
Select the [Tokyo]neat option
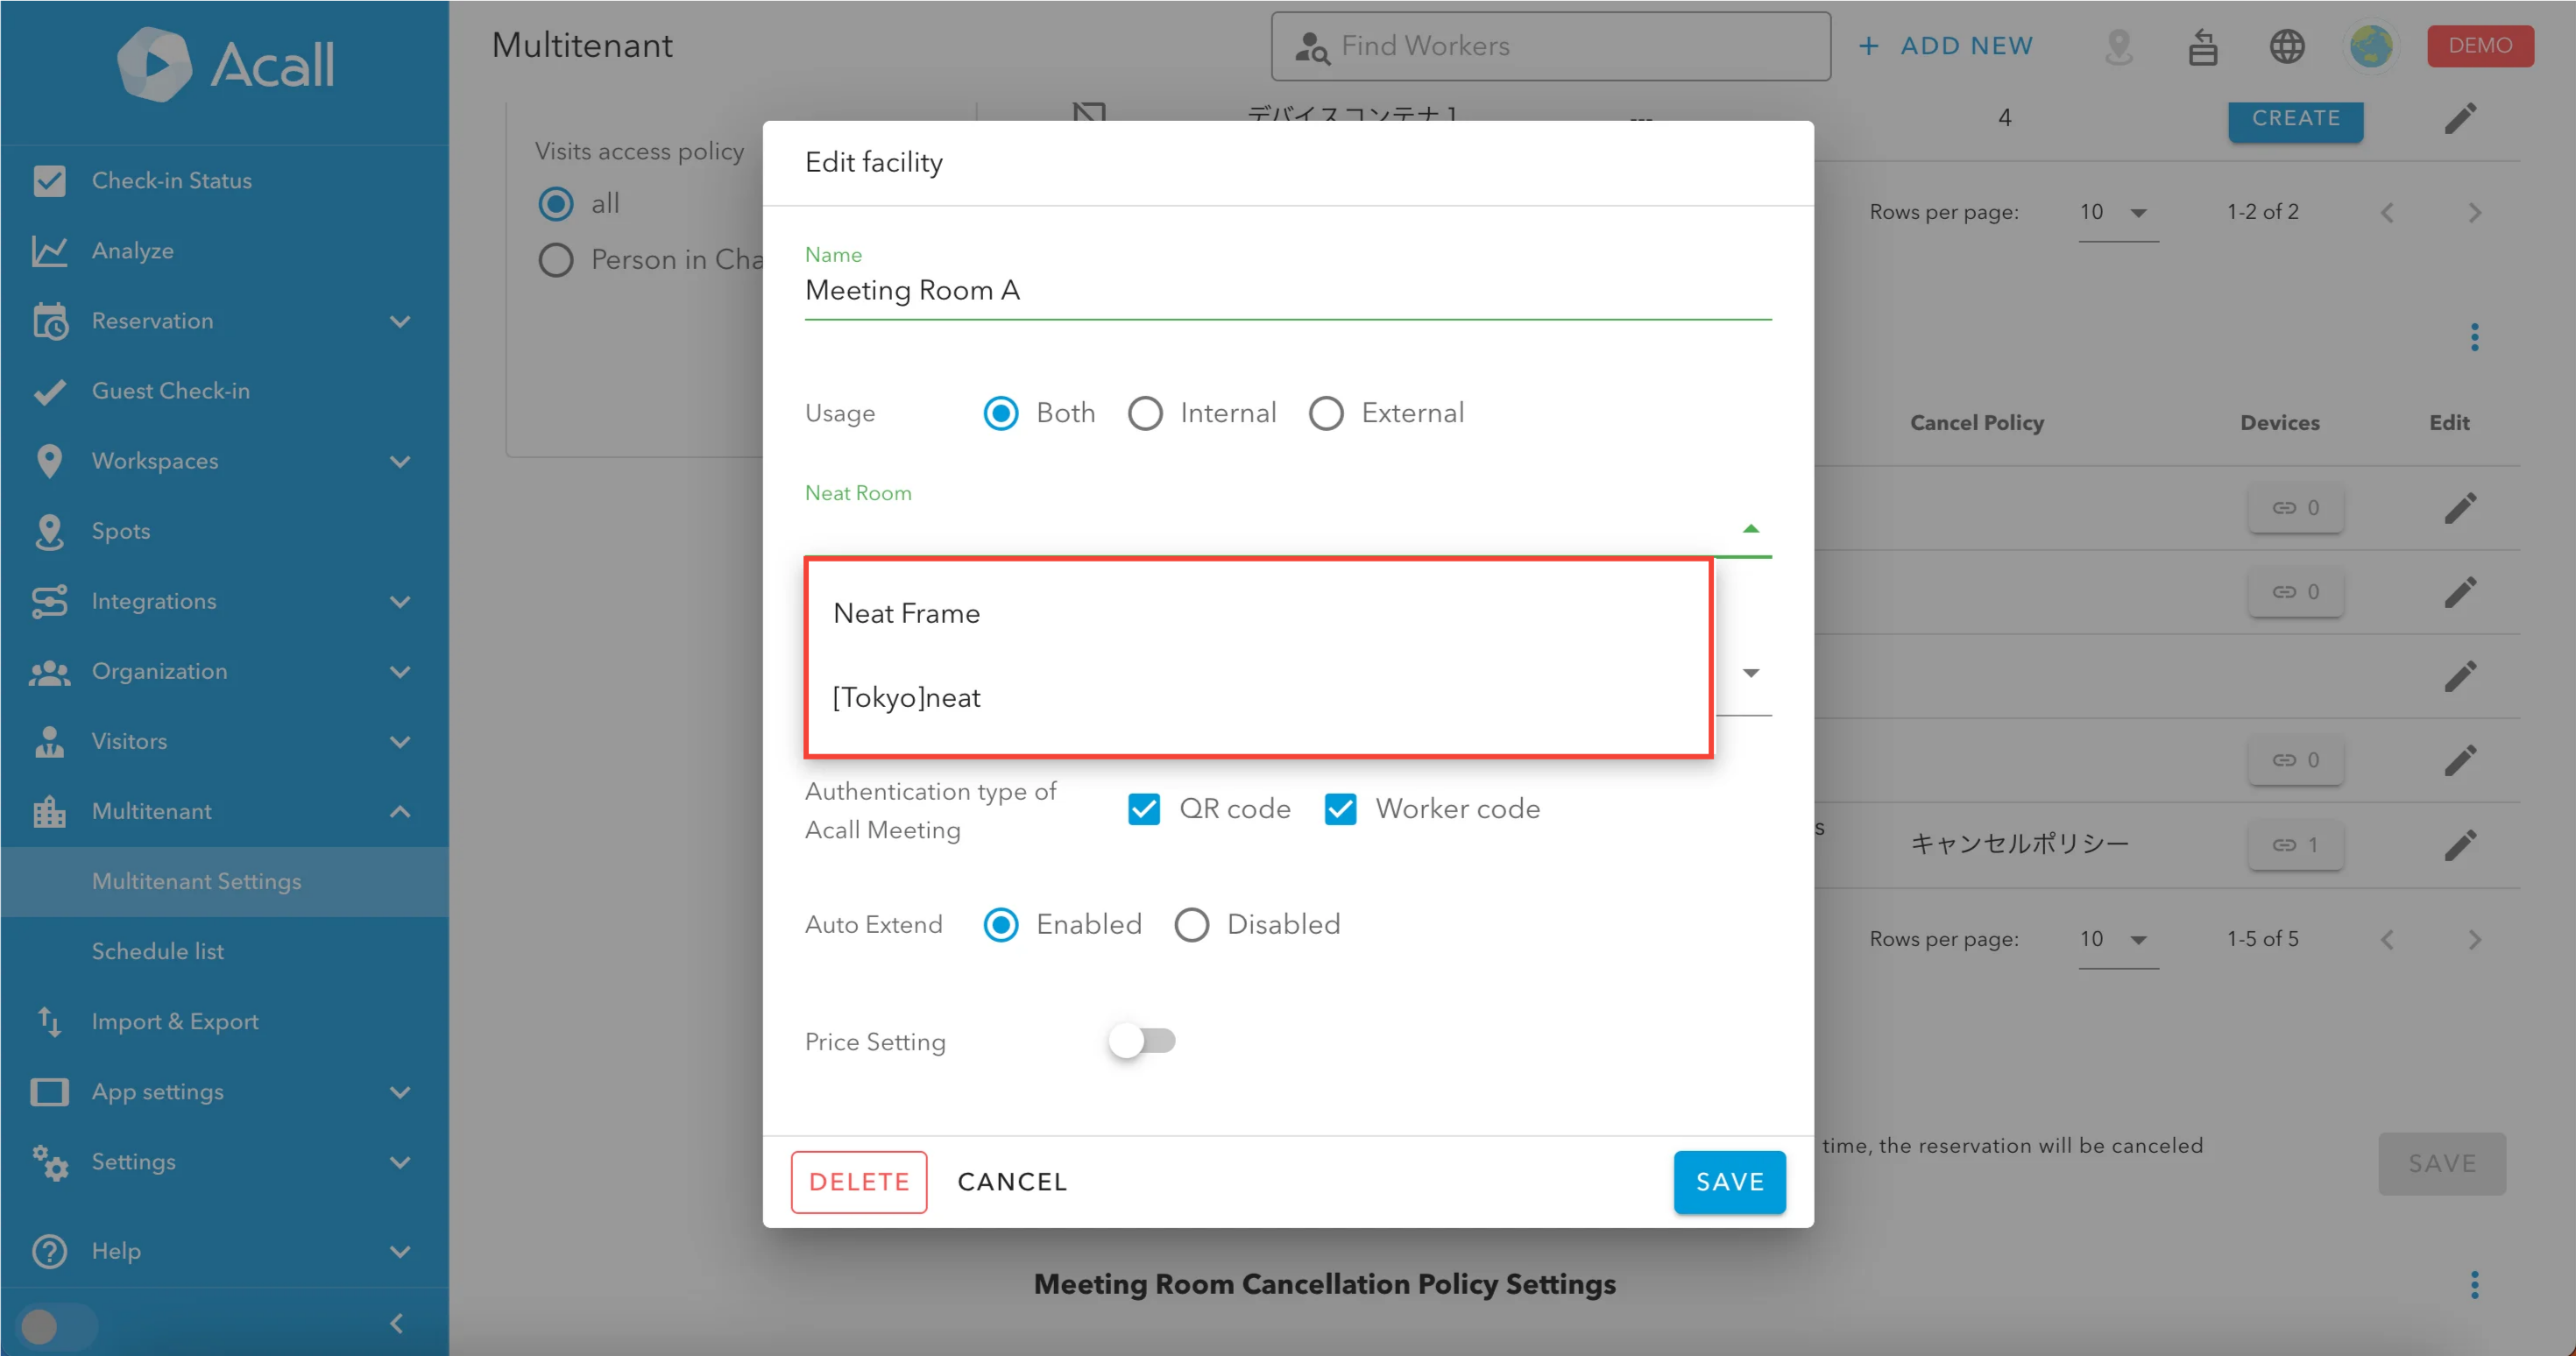(x=906, y=697)
